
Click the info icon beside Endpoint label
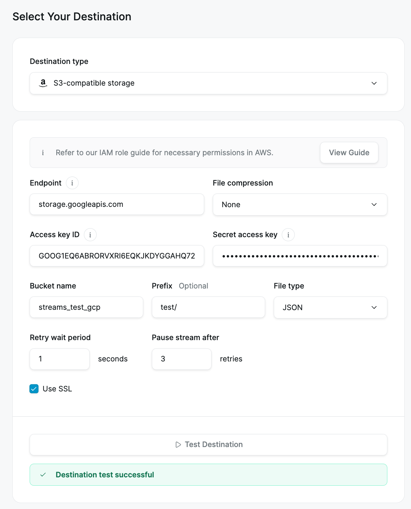pos(72,183)
